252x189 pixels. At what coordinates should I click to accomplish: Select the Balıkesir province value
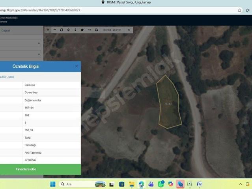pos(30,85)
